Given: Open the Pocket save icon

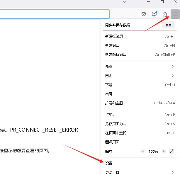Looking at the screenshot, I should (x=144, y=14).
